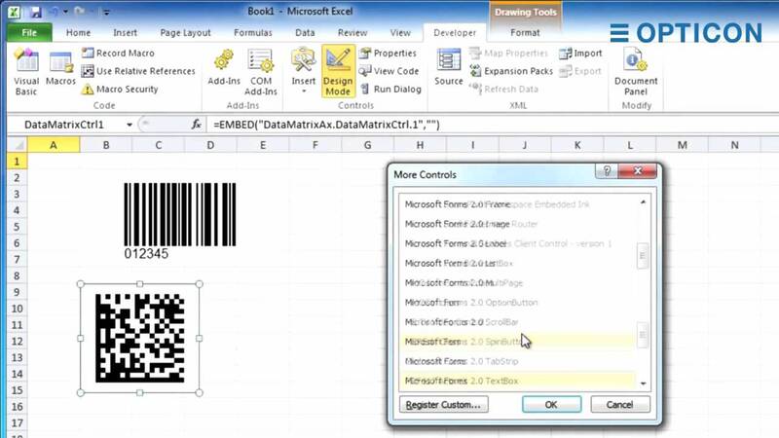Click the Register Custom button
Viewport: 779px width, 438px height.
(442, 404)
